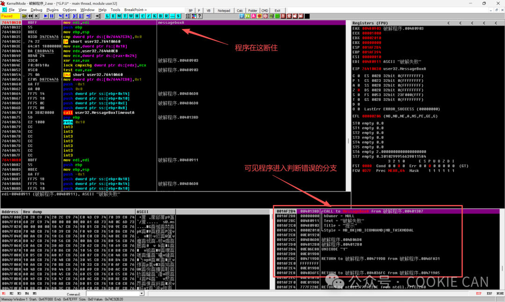Open the Breakpoints 'B' window icon
This screenshot has width=505, height=302.
pos(161,16)
